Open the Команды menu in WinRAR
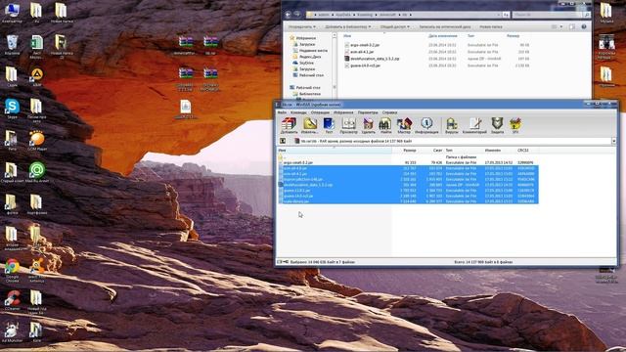Image resolution: width=626 pixels, height=352 pixels. coord(298,112)
